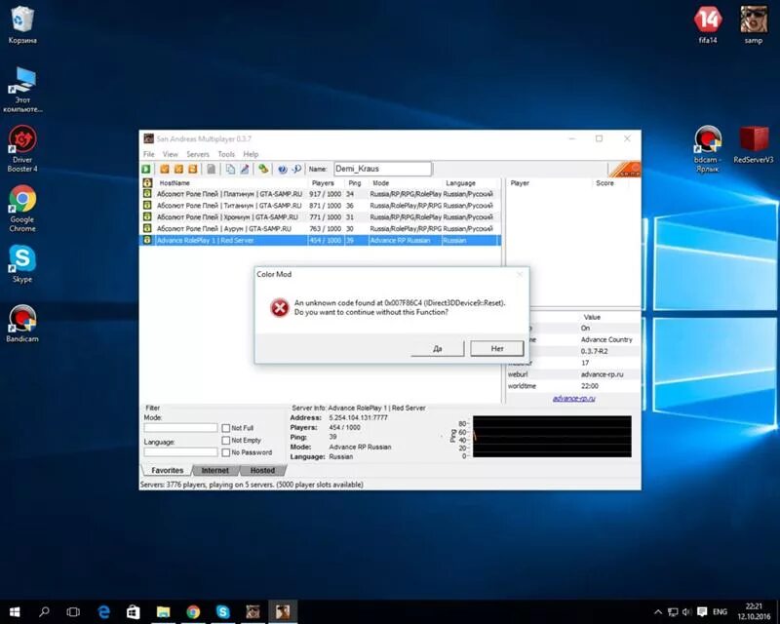
Task: Open Chrome from taskbar
Action: click(193, 611)
